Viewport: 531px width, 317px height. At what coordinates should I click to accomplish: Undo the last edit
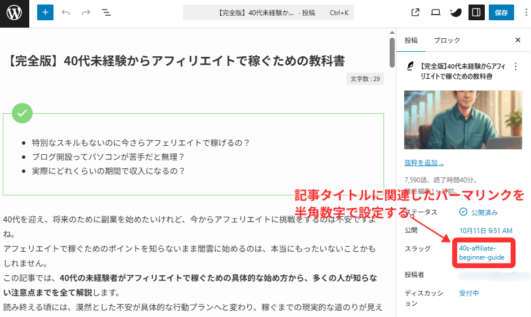click(x=66, y=12)
